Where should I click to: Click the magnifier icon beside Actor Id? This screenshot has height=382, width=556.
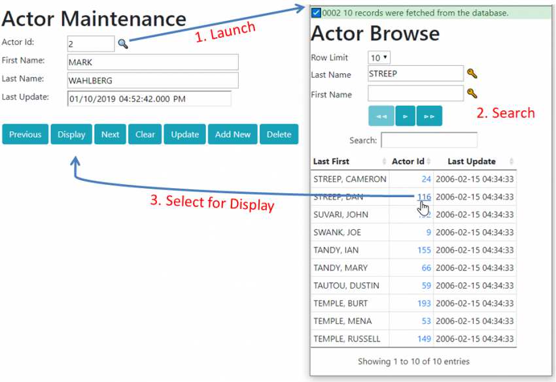coord(123,44)
